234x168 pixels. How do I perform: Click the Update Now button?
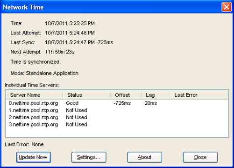[x=34, y=157]
